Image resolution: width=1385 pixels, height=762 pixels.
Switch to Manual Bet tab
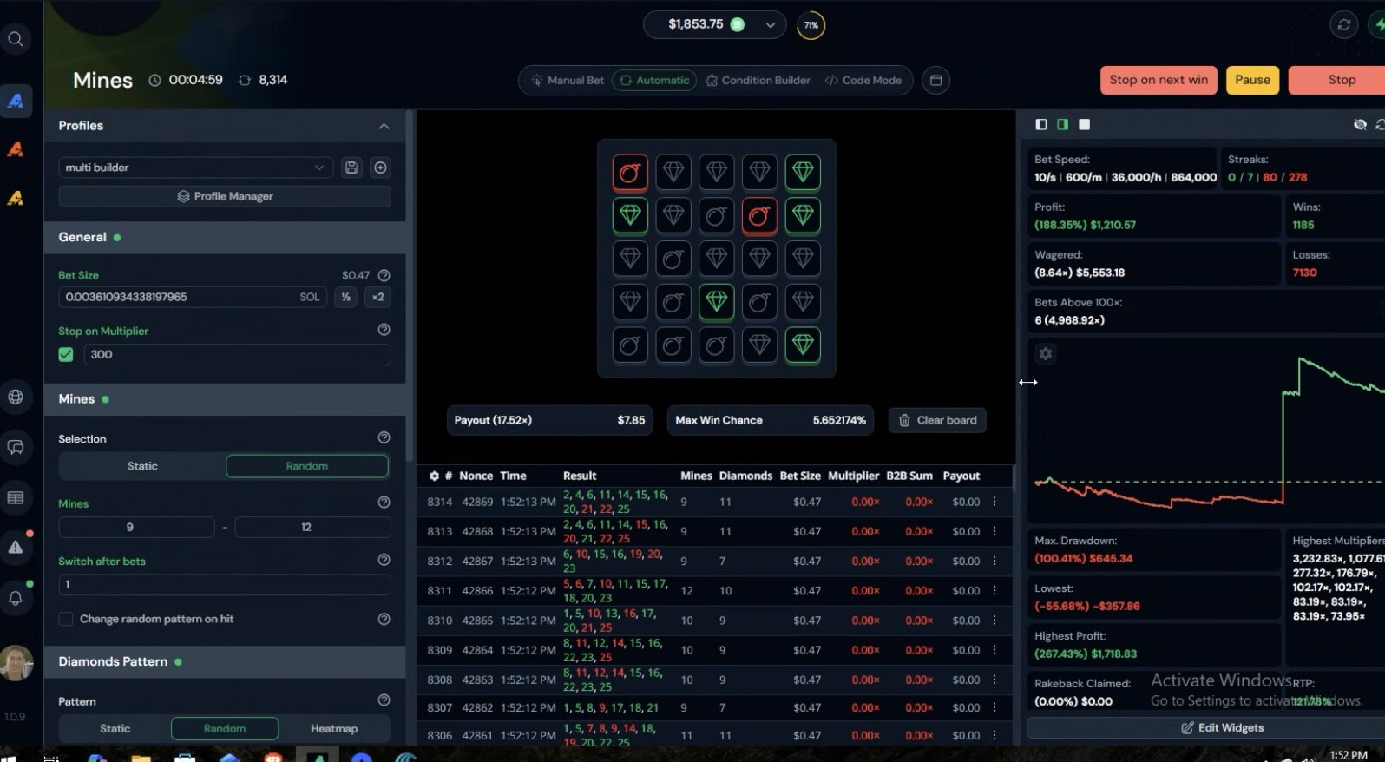pos(568,80)
